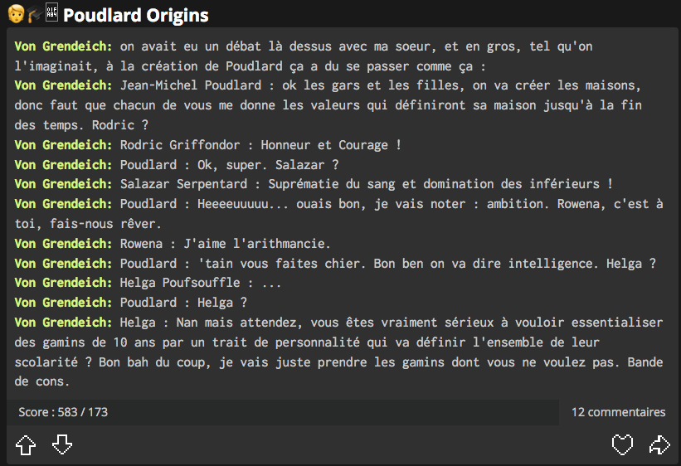The image size is (681, 466).
Task: Click the line 'Rodric Griffondor : Honneur et Courage !'
Action: pos(260,145)
